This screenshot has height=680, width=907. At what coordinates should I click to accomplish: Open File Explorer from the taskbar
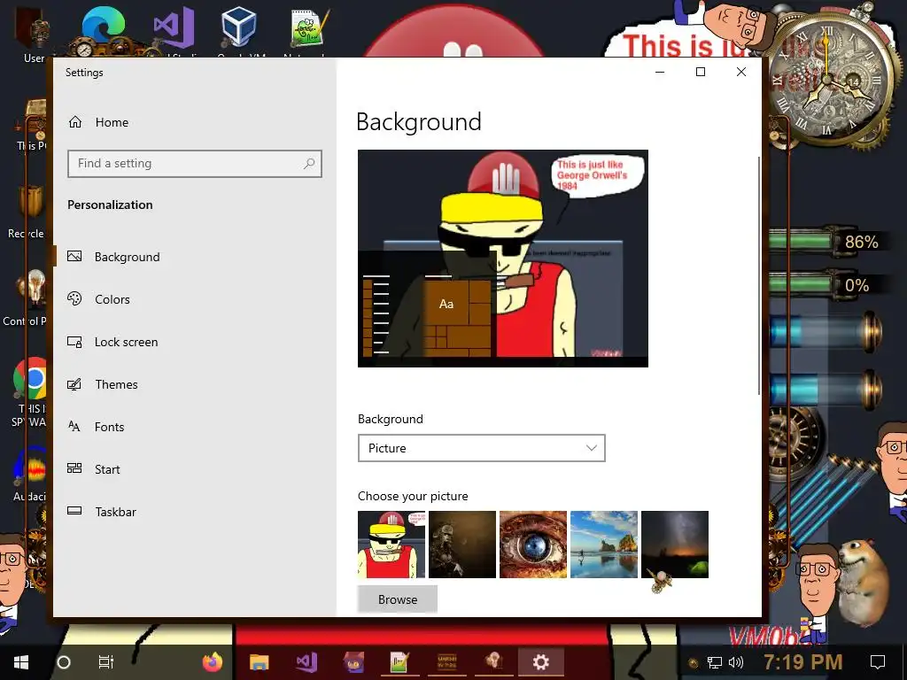(260, 662)
